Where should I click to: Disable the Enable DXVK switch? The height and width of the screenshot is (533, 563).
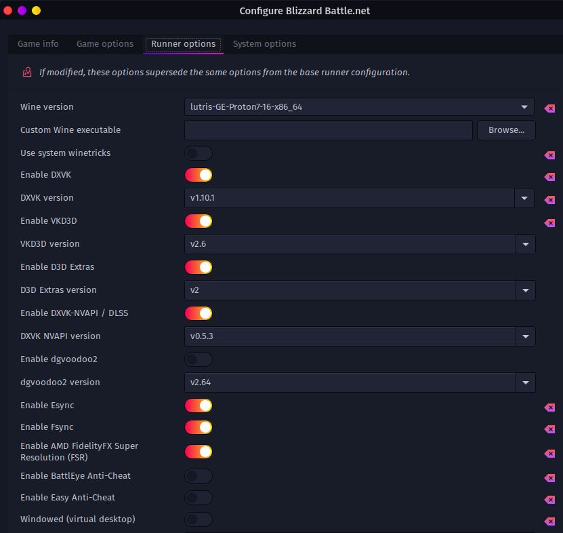pos(199,175)
